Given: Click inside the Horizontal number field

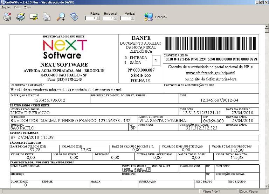Looking at the screenshot, I should (108, 18).
